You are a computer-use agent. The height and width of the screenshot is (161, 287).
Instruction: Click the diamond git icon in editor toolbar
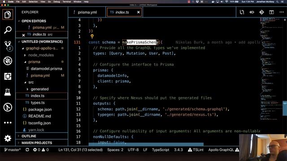pos(261,12)
